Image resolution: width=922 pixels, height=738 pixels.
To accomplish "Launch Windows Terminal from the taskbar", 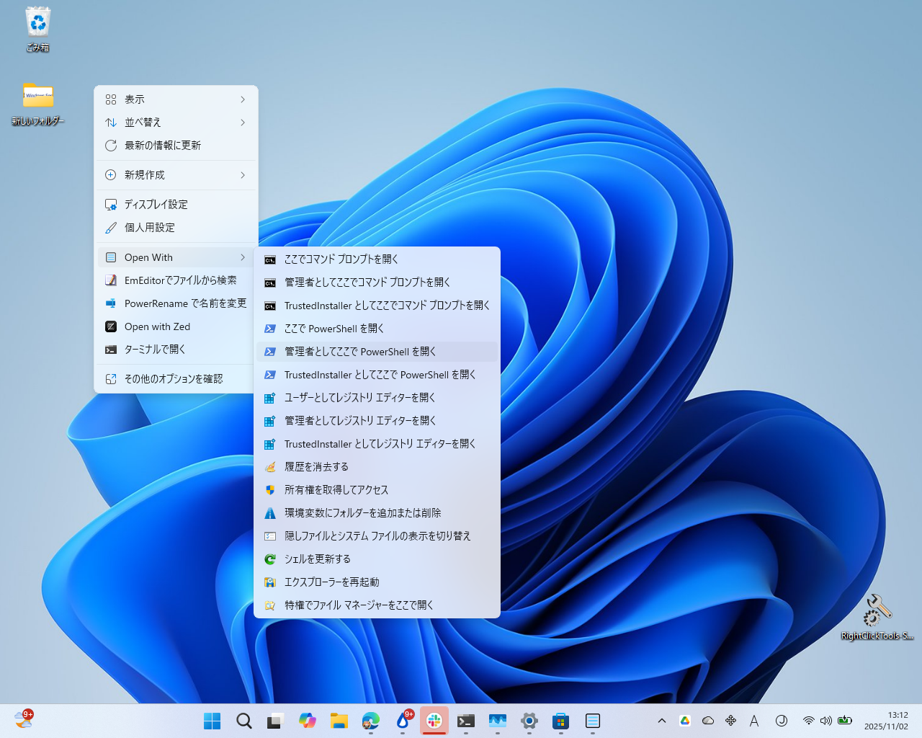I will click(x=465, y=721).
